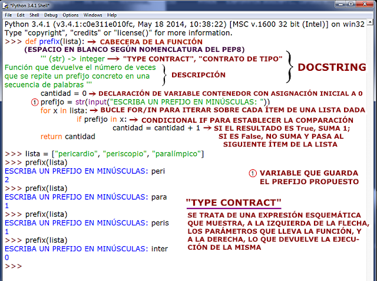Click the empty final >>> prompt

click(13, 266)
